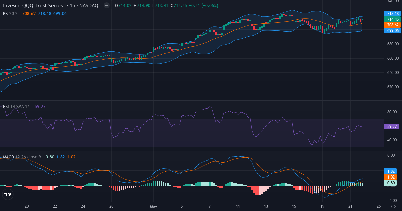This screenshot has height=211, width=402.
Task: Click the 8.00 MACD scale label
Action: [x=392, y=155]
